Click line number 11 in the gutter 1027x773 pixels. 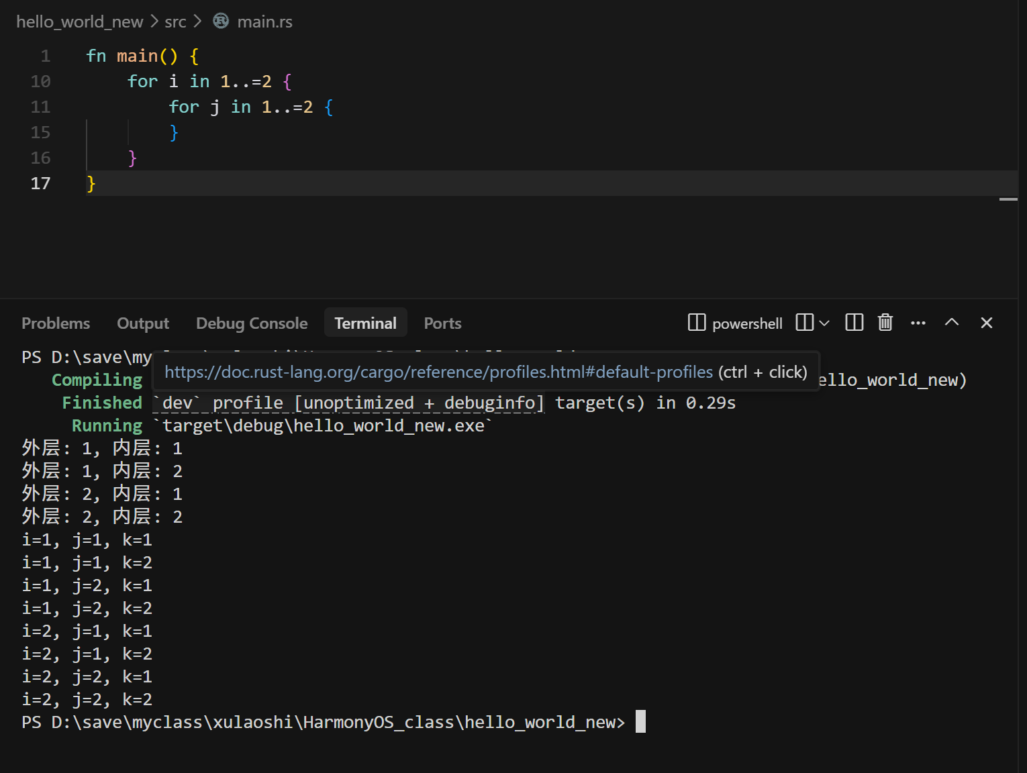pos(40,107)
